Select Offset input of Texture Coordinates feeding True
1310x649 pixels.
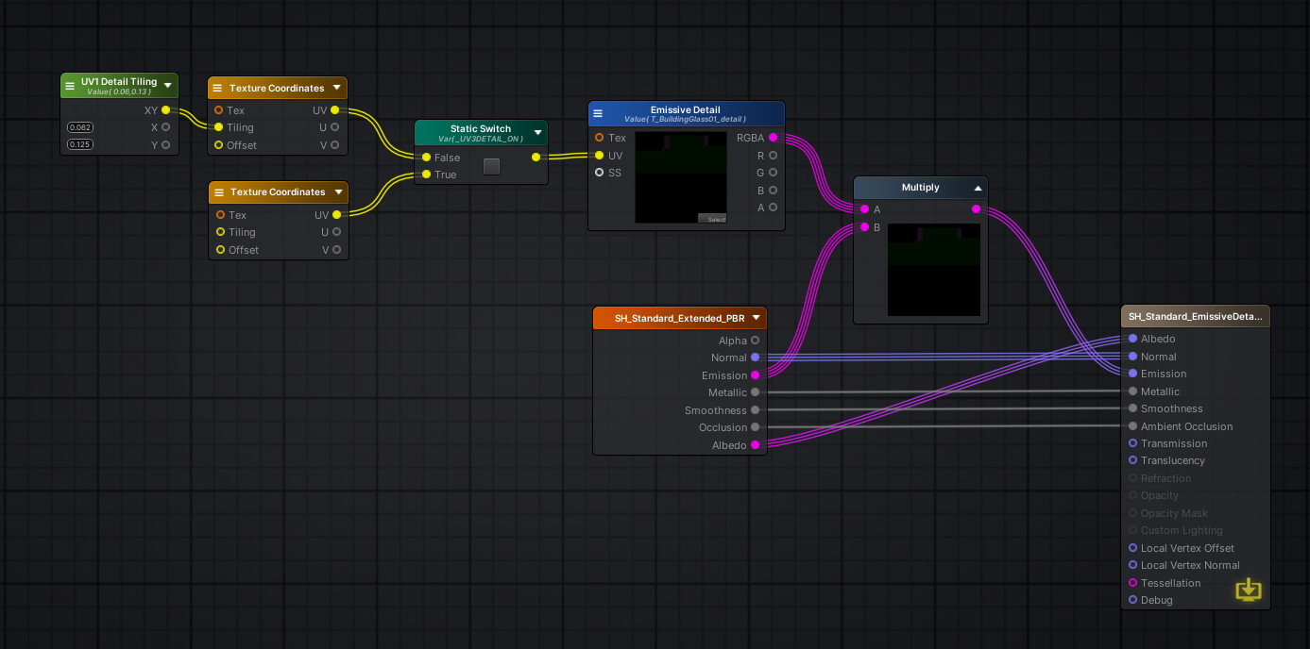click(220, 250)
